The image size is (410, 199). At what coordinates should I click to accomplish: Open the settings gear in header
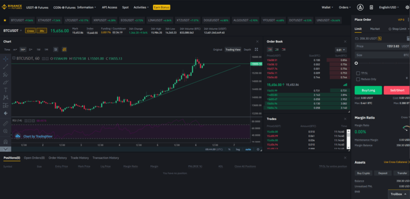[407, 7]
